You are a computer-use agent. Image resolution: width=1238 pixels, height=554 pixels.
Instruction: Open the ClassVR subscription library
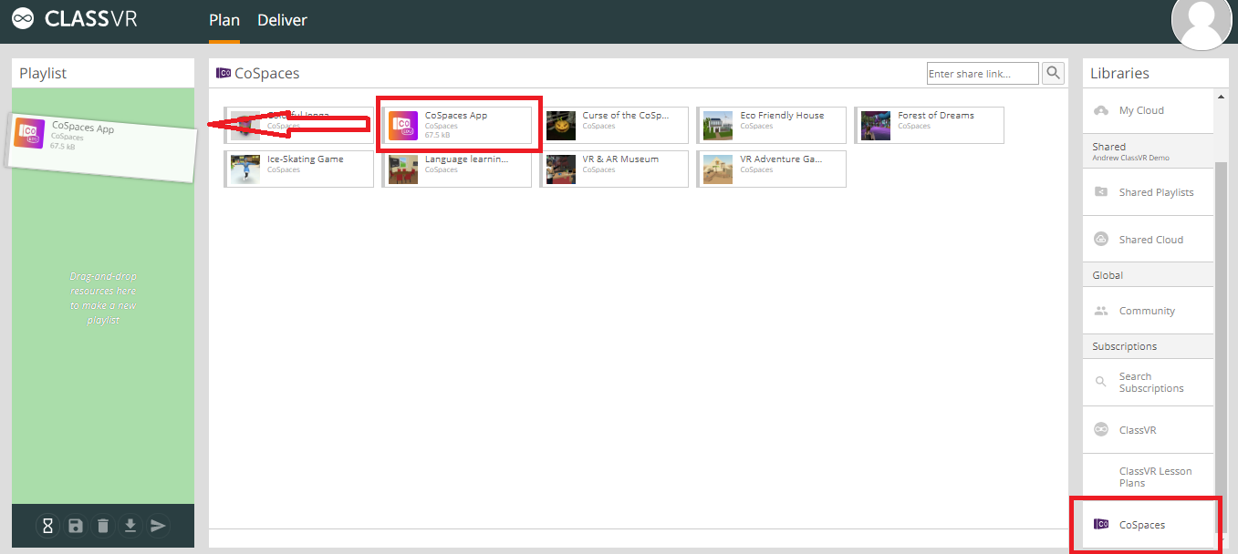coord(1149,429)
